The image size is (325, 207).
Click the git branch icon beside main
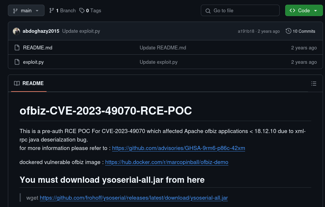coord(15,11)
